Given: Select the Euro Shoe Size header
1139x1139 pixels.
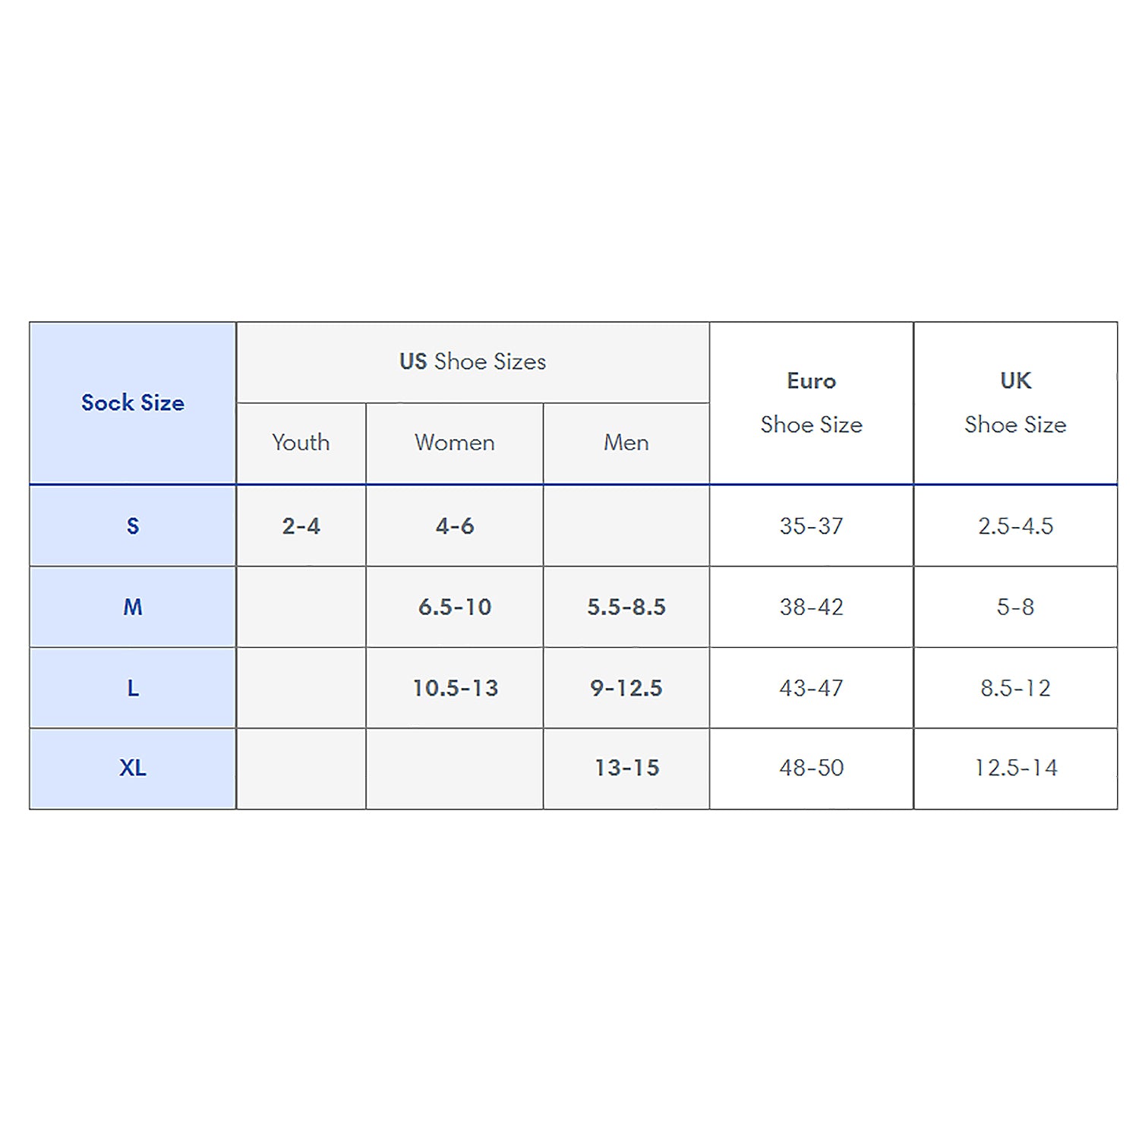Looking at the screenshot, I should coord(812,402).
